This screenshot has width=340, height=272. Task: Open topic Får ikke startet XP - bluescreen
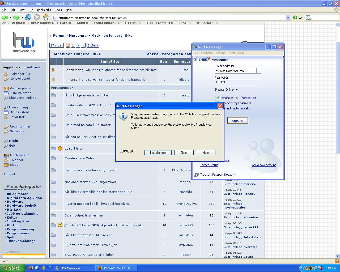point(88,235)
